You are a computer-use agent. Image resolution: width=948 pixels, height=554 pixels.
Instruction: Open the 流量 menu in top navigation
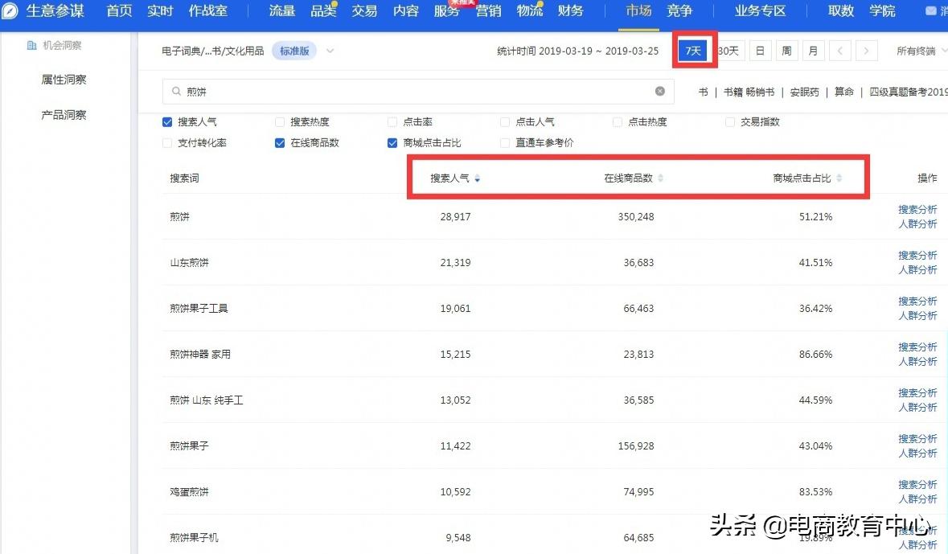click(x=281, y=11)
